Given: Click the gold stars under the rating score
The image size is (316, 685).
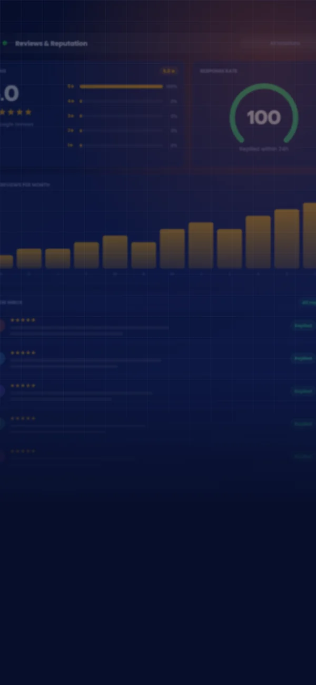Looking at the screenshot, I should point(15,112).
